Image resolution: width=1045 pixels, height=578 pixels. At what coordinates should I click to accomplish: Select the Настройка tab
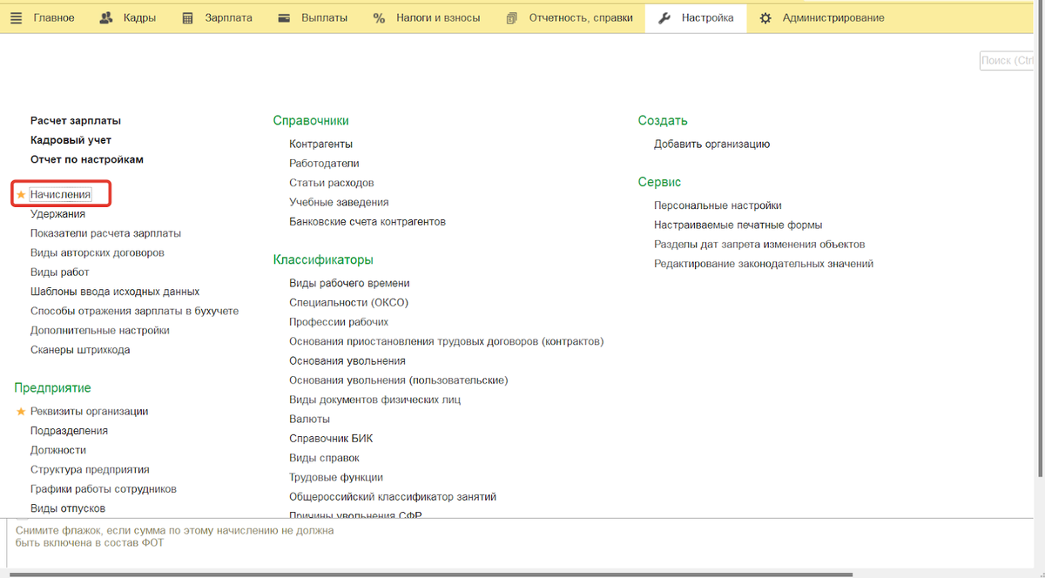tap(696, 17)
